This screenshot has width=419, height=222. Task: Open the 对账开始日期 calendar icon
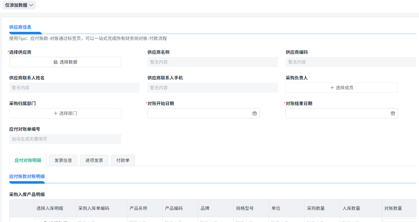point(254,113)
